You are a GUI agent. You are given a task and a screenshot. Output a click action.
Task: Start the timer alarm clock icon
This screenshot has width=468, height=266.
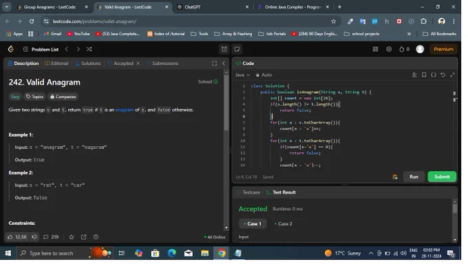coord(224,50)
